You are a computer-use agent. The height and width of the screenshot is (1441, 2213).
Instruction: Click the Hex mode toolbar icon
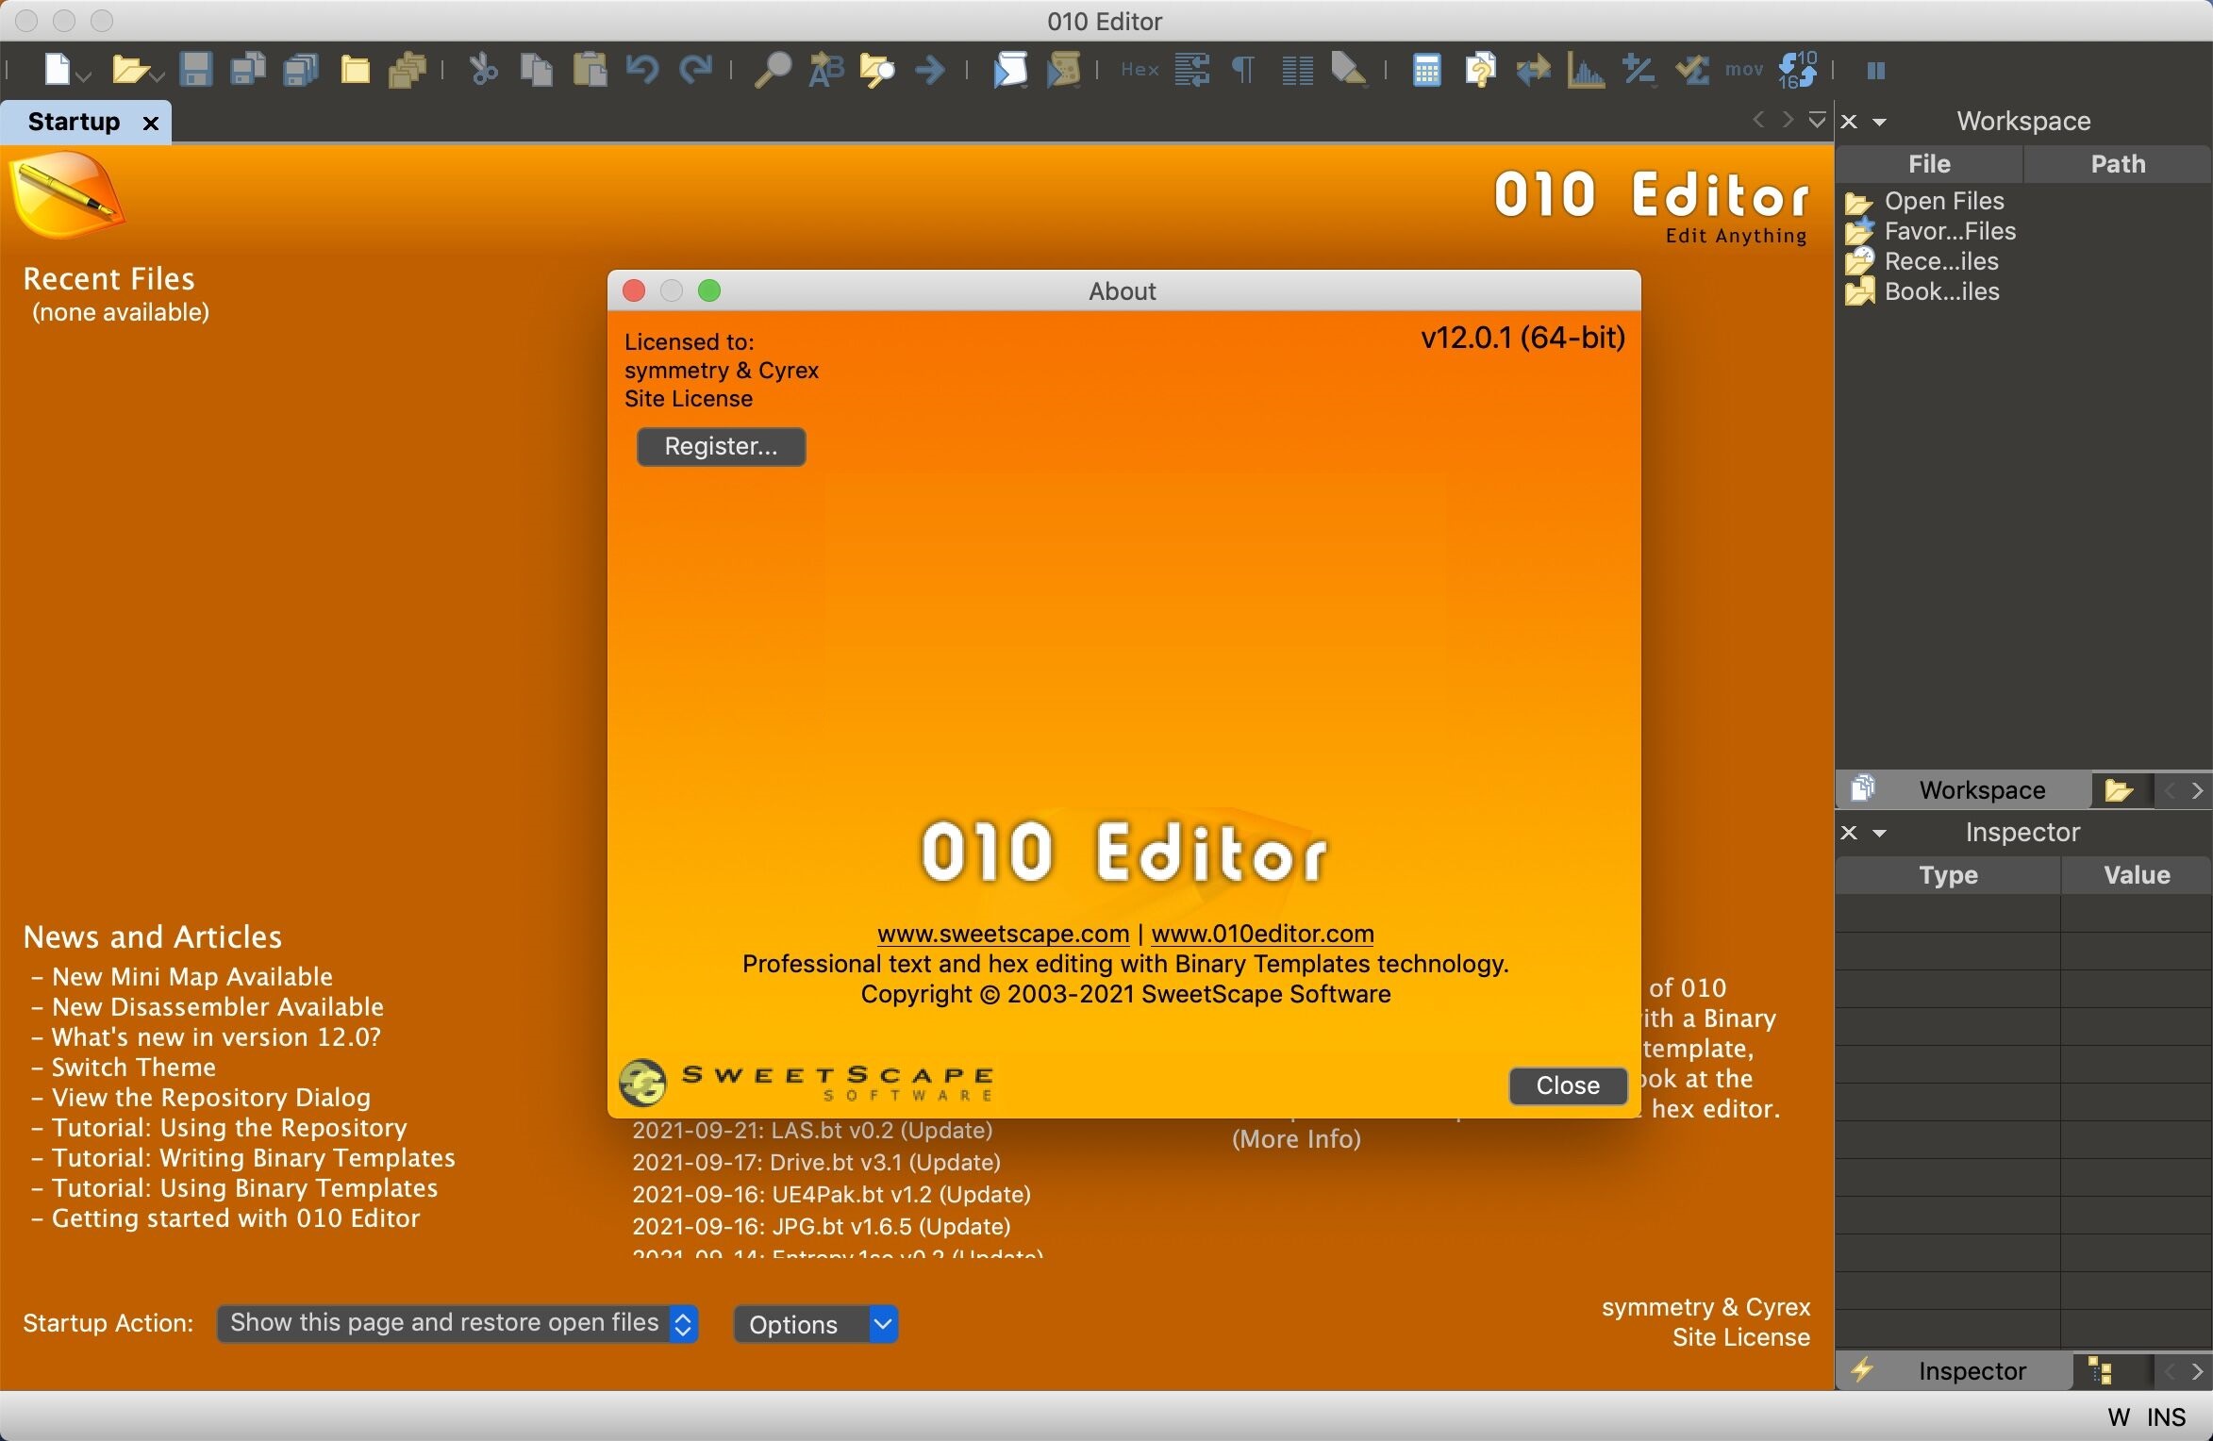coord(1140,69)
